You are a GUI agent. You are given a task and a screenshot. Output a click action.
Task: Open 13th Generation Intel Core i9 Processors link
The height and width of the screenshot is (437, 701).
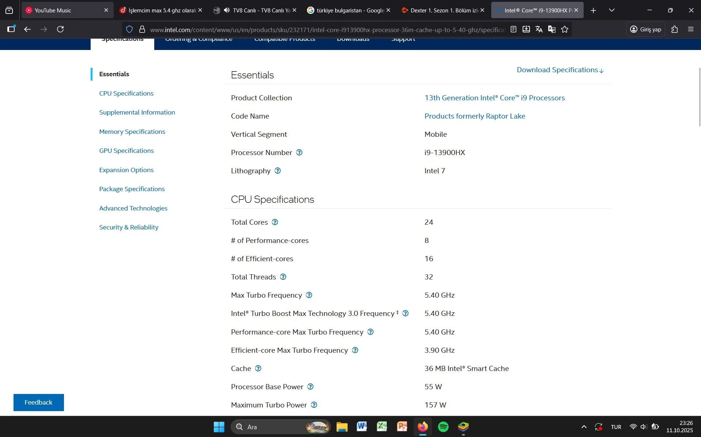[495, 98]
